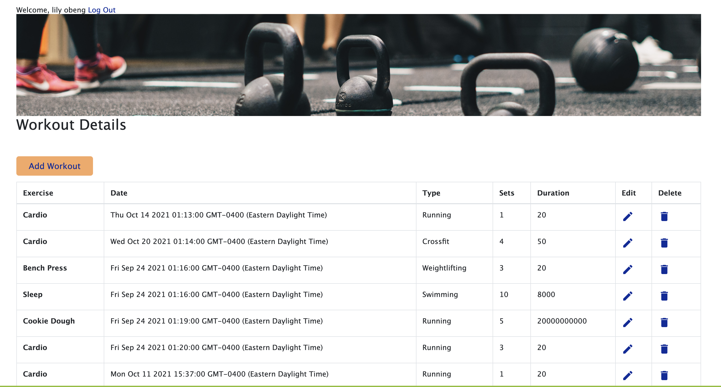Image resolution: width=721 pixels, height=387 pixels.
Task: Edit the Cardio workout dated Oct 11
Action: point(628,375)
